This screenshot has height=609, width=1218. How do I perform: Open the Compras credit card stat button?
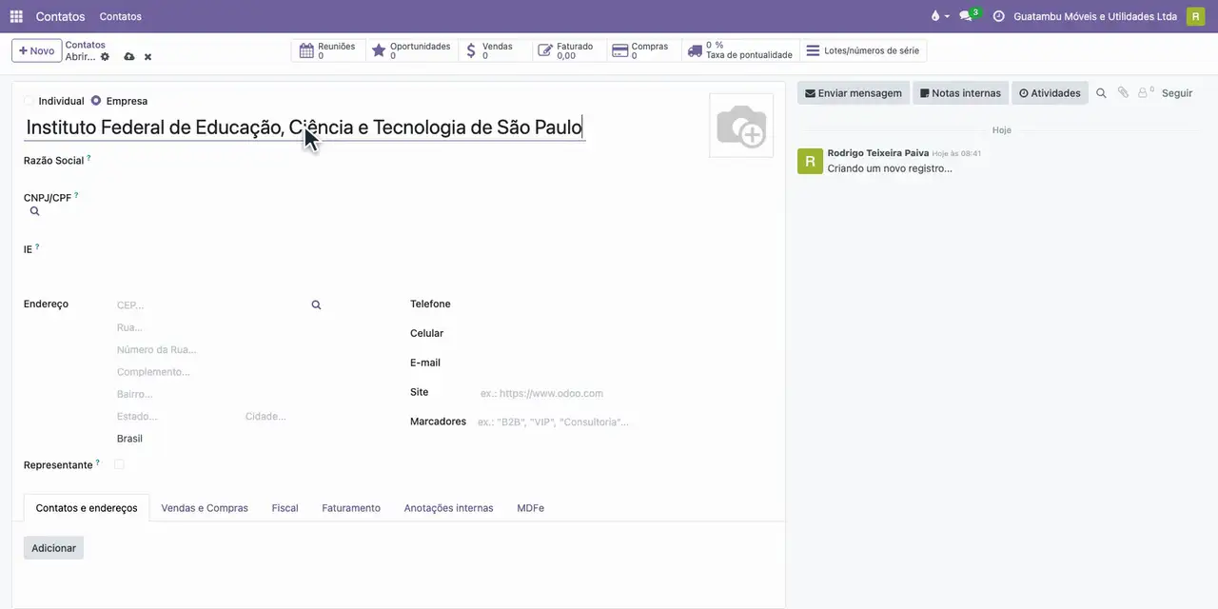(x=643, y=50)
